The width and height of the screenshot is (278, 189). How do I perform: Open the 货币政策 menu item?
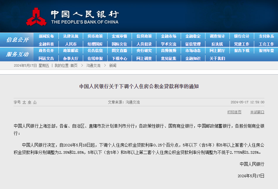[95, 36]
